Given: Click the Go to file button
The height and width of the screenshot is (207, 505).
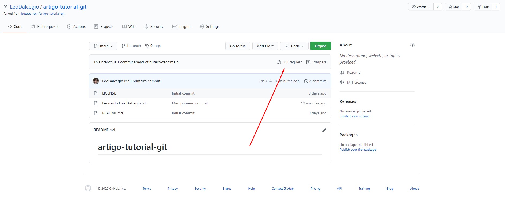Looking at the screenshot, I should point(238,46).
